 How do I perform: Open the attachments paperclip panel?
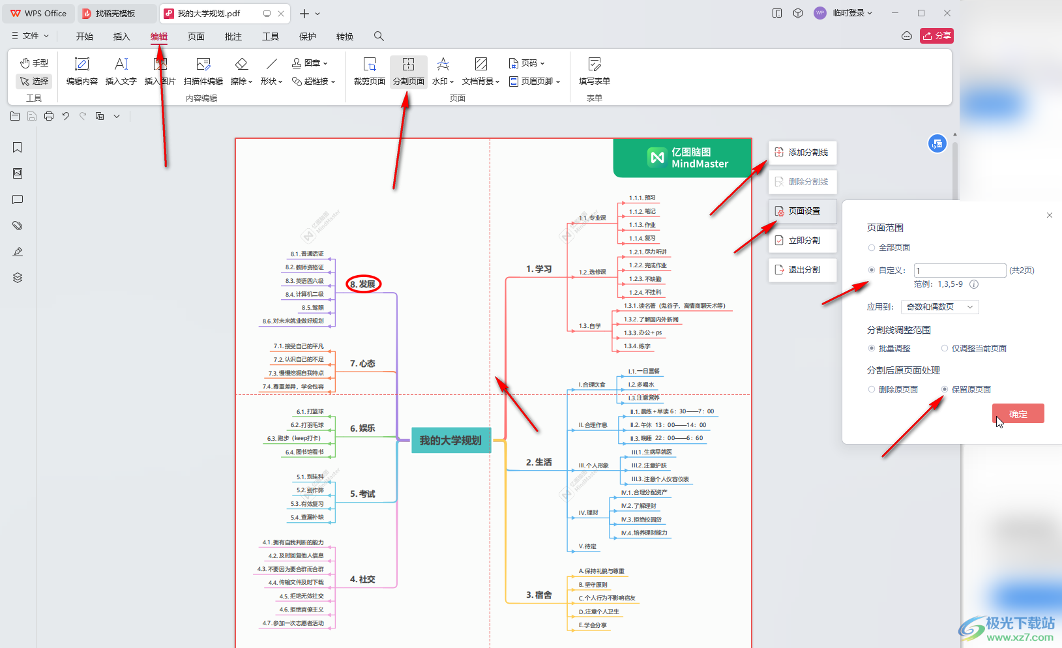point(18,226)
